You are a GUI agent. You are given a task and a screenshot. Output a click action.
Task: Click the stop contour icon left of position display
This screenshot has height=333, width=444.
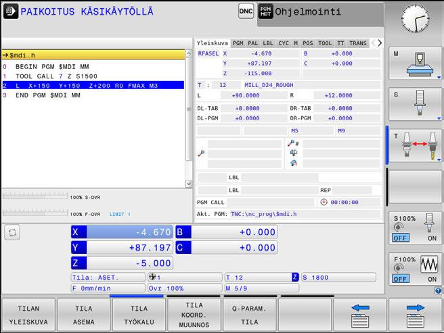12,232
